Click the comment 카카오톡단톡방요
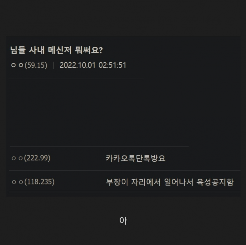 coord(136,158)
